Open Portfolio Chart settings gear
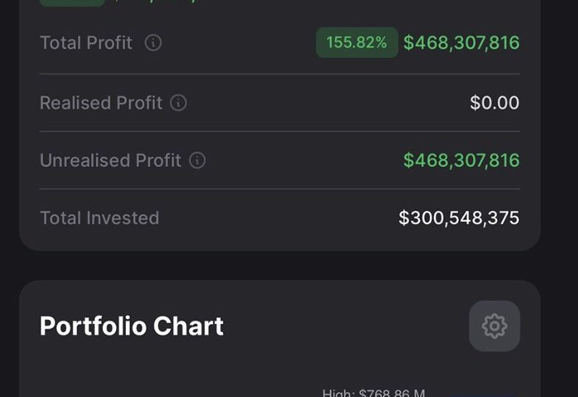This screenshot has height=397, width=578. click(494, 326)
